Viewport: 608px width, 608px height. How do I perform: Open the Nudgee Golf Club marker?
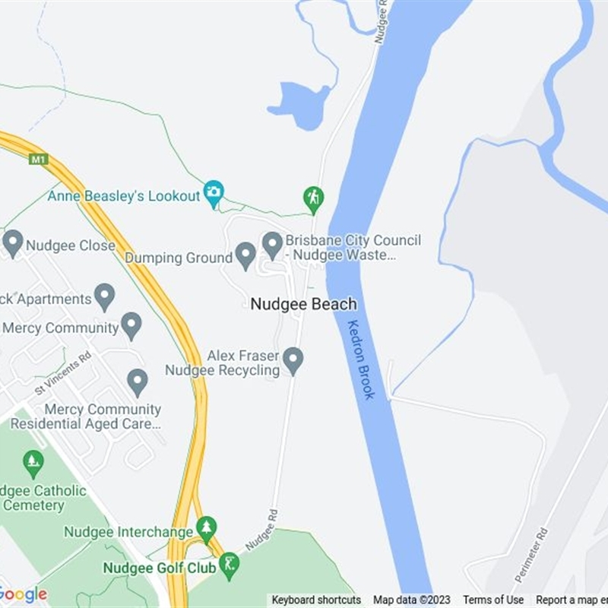pos(229,566)
